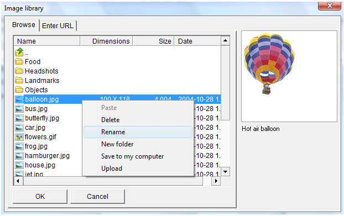Click the date cell of frog.jpg
Image resolution: width=344 pixels, height=216 pixels.
(207, 146)
